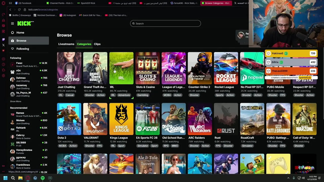Open the Instagram bookmark

(x=68, y=15)
